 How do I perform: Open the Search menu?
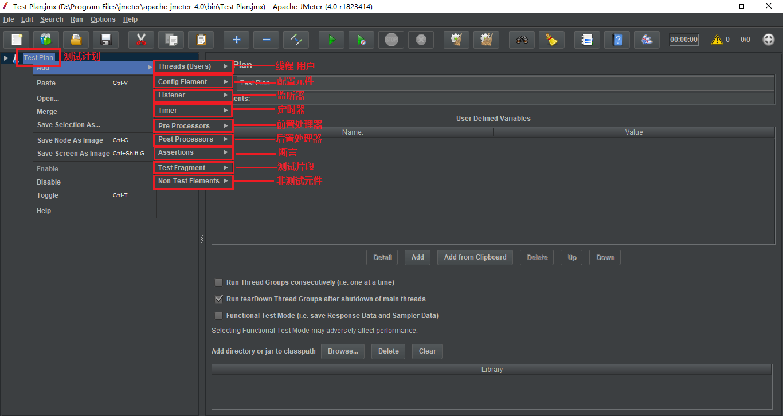pyautogui.click(x=52, y=19)
